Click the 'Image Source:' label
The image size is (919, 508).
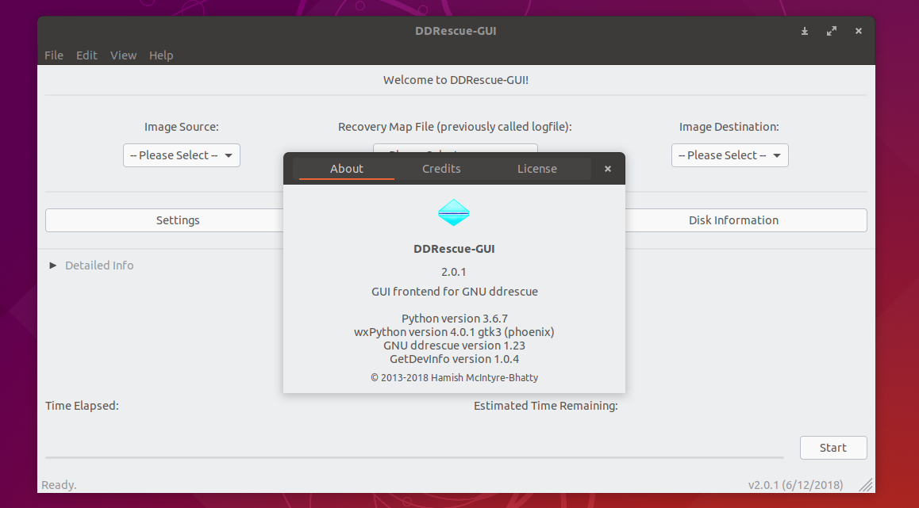click(x=182, y=127)
